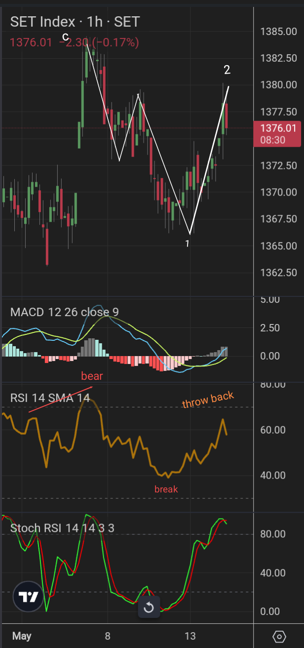Click the '8' date on the time axis
Viewport: 304px width, 648px height.
click(108, 636)
